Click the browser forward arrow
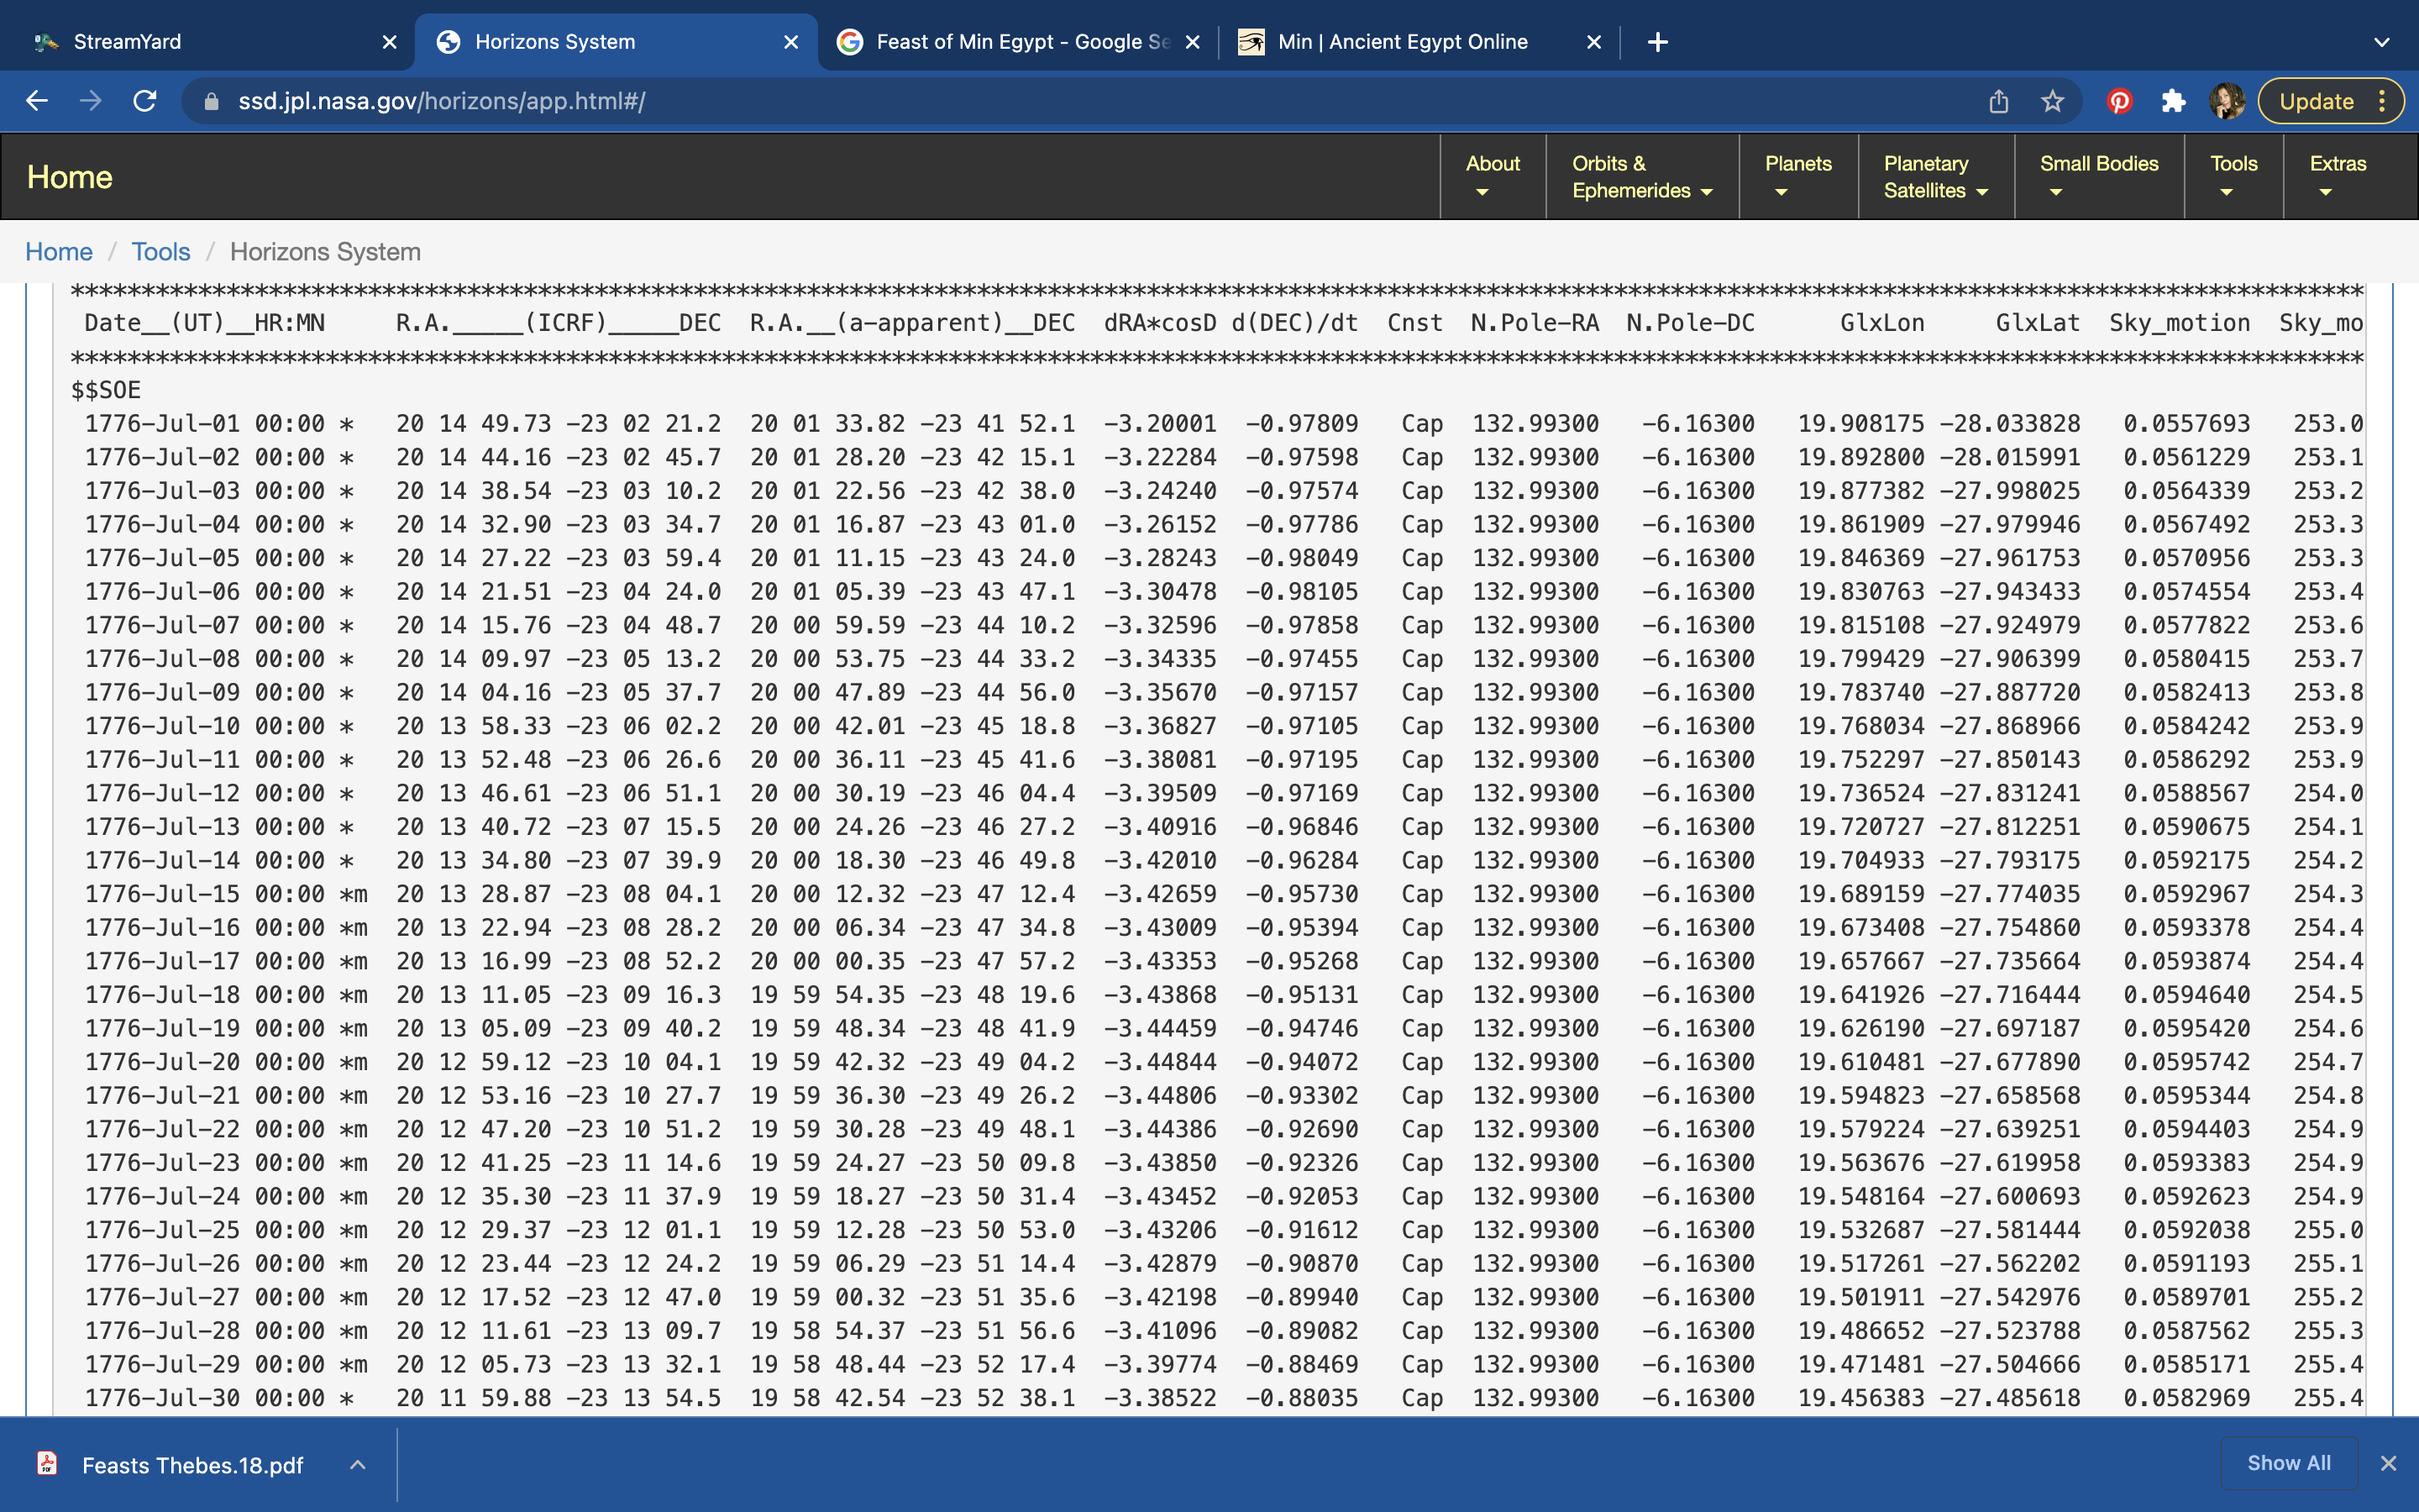2419x1512 pixels. (91, 101)
